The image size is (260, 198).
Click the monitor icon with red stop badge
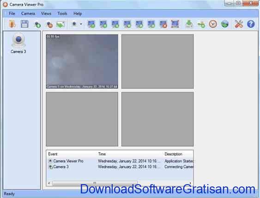(163, 24)
